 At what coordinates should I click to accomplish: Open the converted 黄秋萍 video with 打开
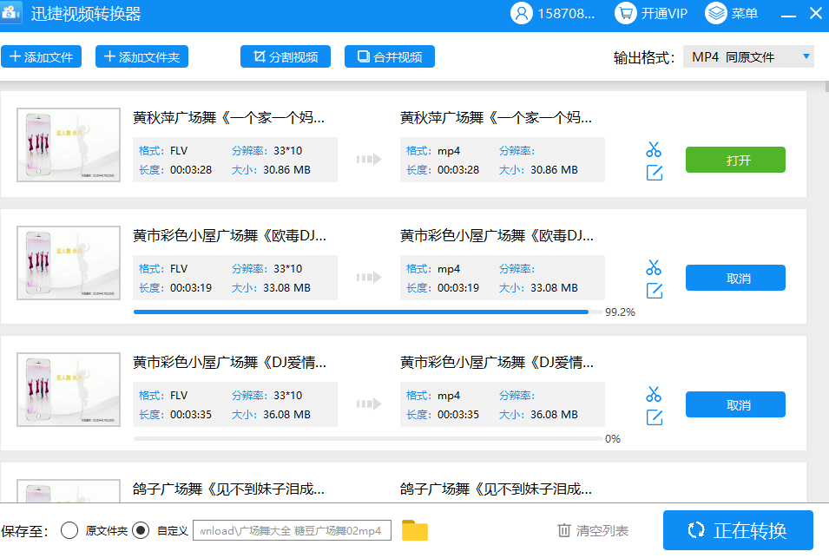735,160
